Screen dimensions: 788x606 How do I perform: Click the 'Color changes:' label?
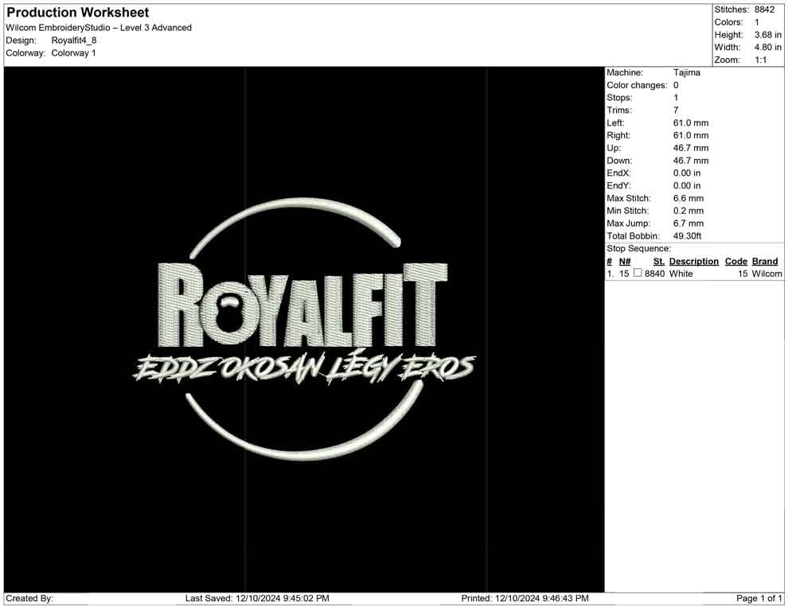637,85
